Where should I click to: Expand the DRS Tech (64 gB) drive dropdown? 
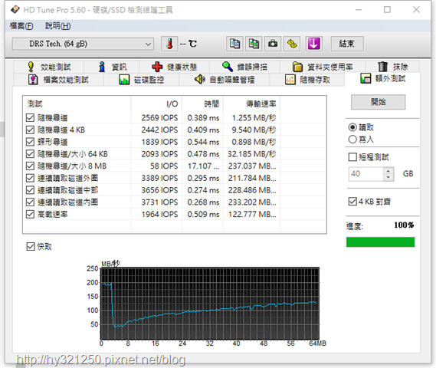pyautogui.click(x=83, y=44)
